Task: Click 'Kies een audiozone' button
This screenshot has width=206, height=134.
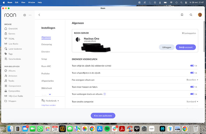Action: pos(103,115)
